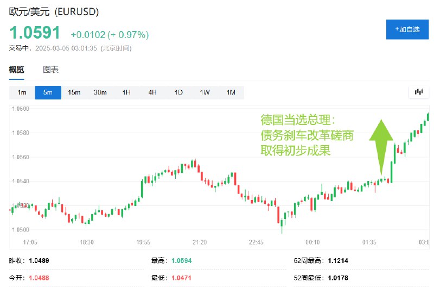Switch to the 概览 tab

pyautogui.click(x=16, y=70)
